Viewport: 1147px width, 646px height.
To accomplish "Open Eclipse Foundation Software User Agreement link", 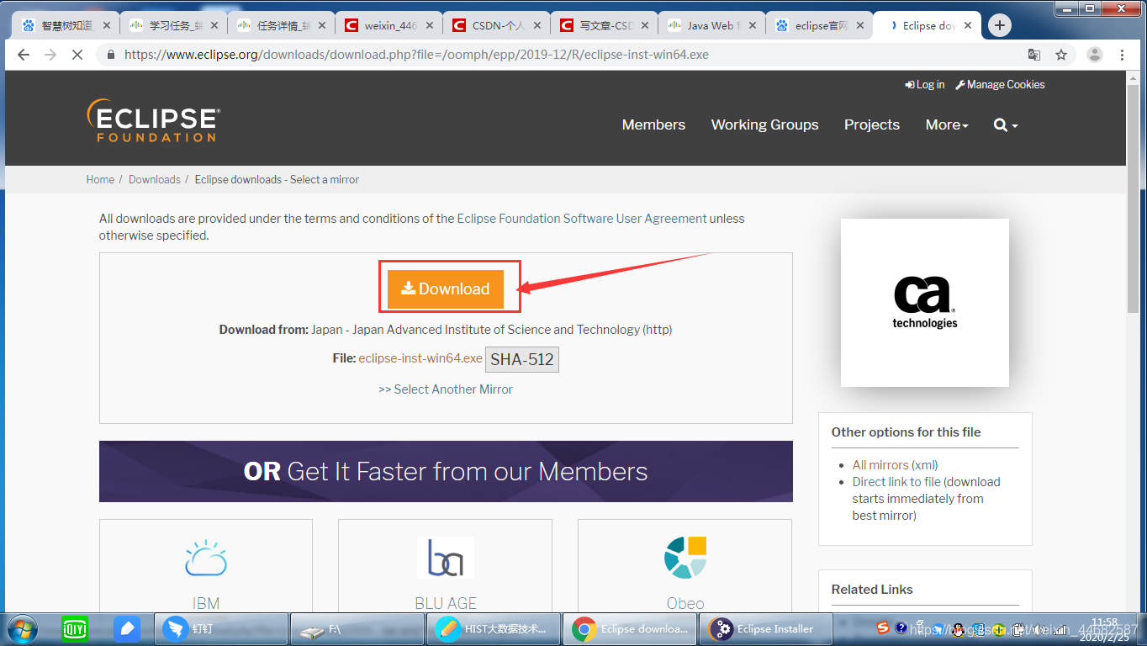I will tap(582, 219).
